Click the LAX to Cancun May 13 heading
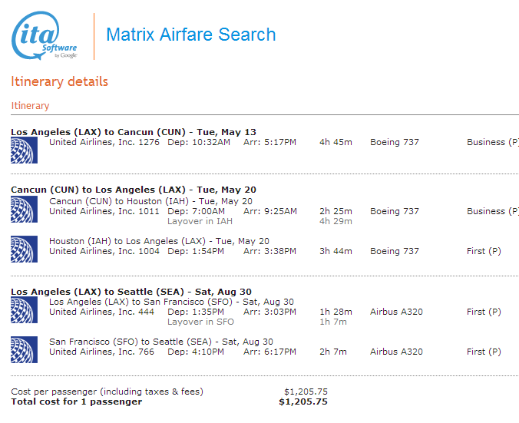Screen dimensions: 519x423 coord(134,132)
